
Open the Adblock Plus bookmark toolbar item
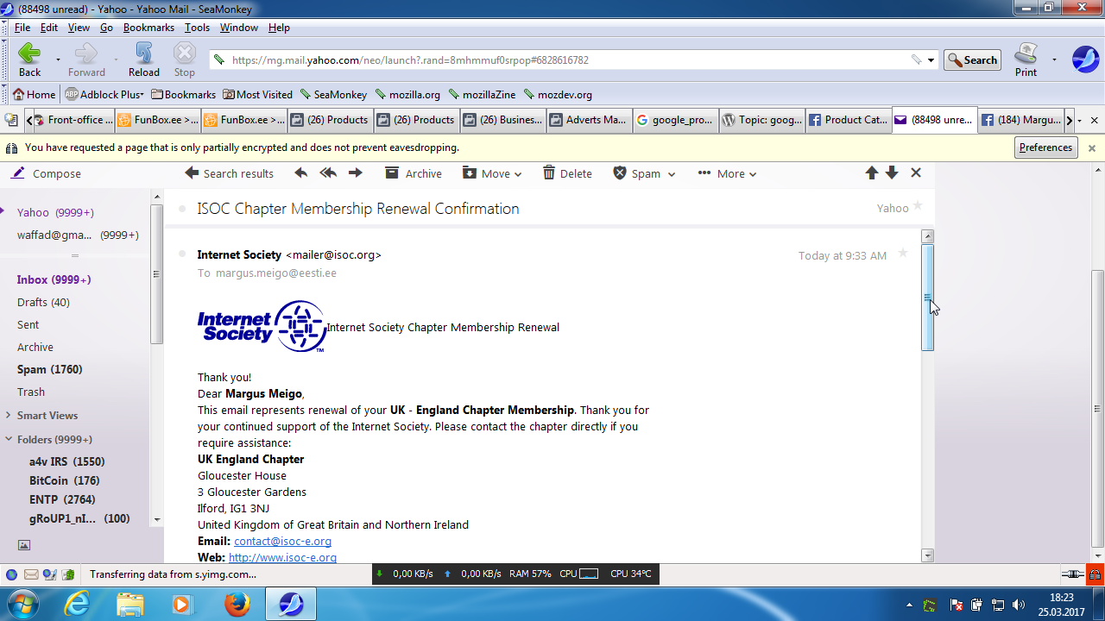[104, 95]
